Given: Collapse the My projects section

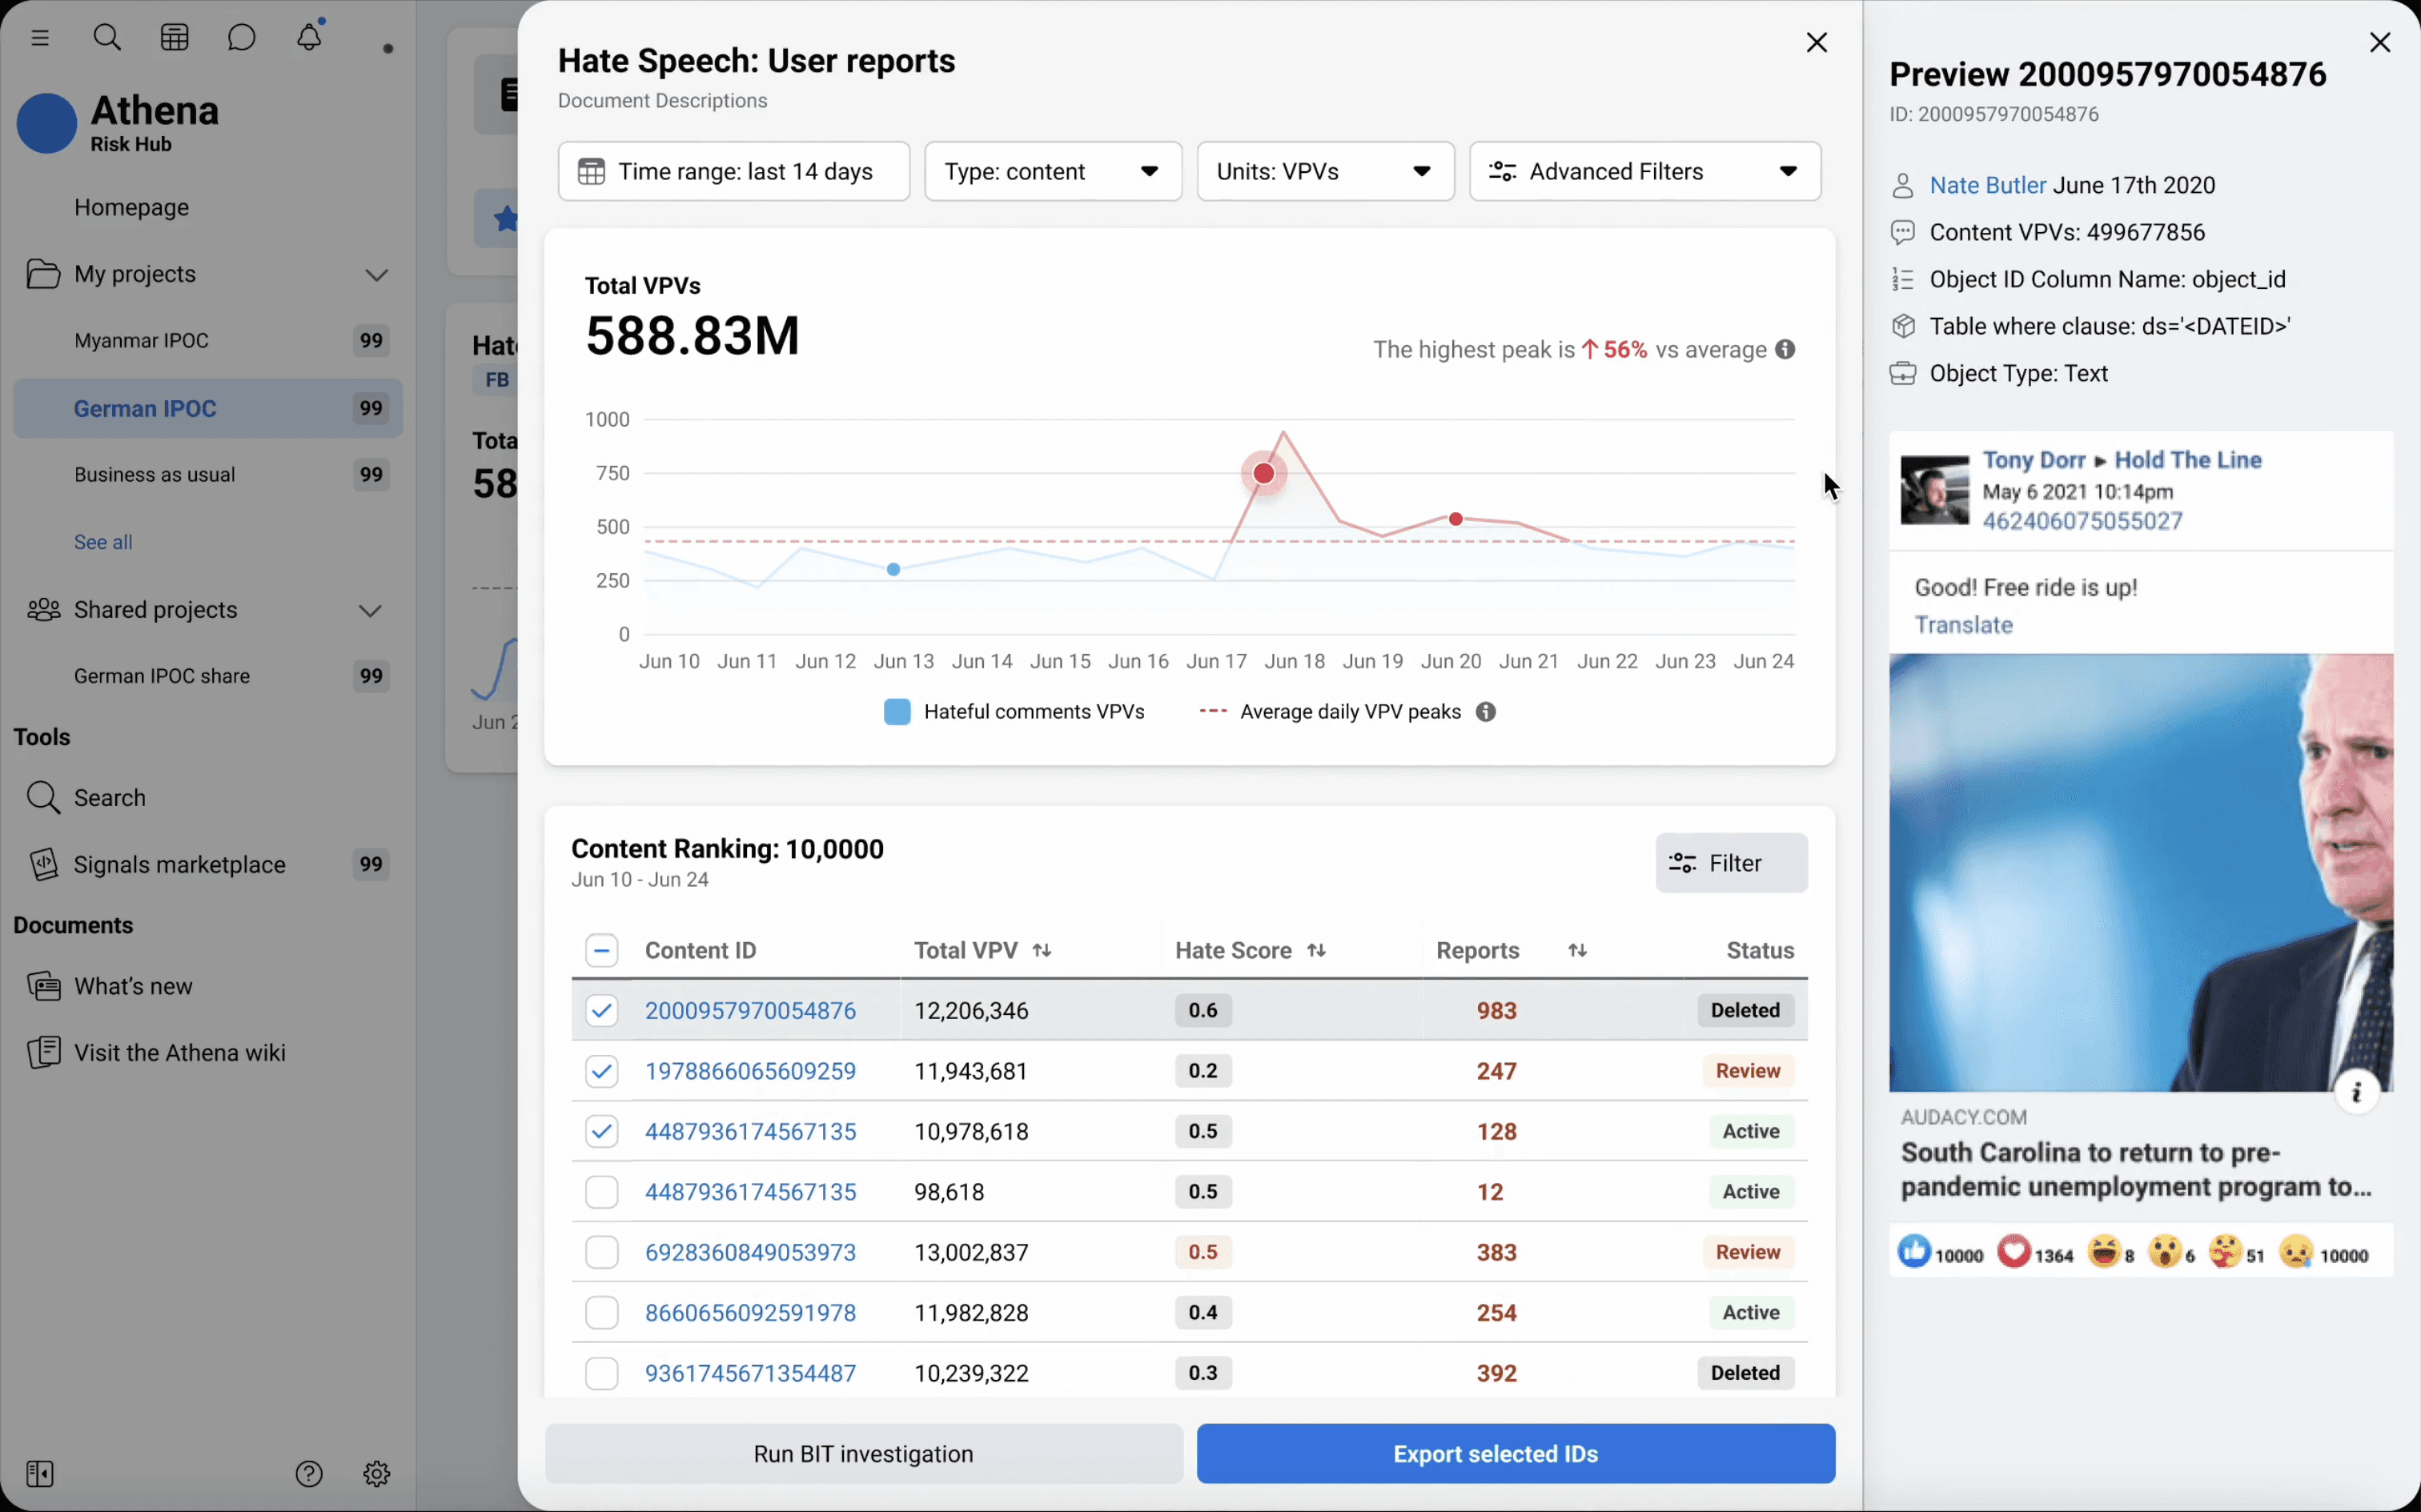Looking at the screenshot, I should (x=376, y=275).
